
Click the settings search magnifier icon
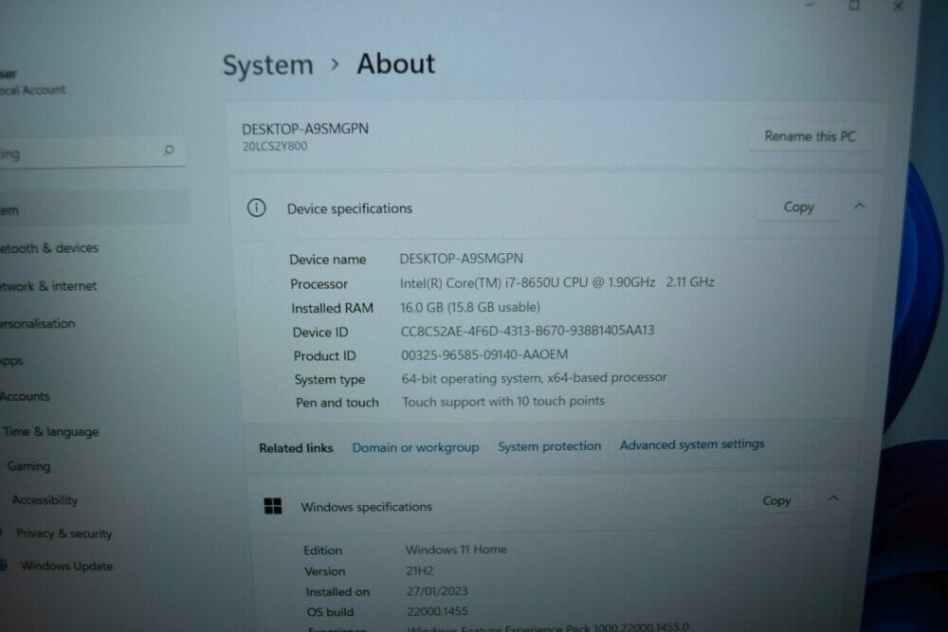click(x=169, y=150)
